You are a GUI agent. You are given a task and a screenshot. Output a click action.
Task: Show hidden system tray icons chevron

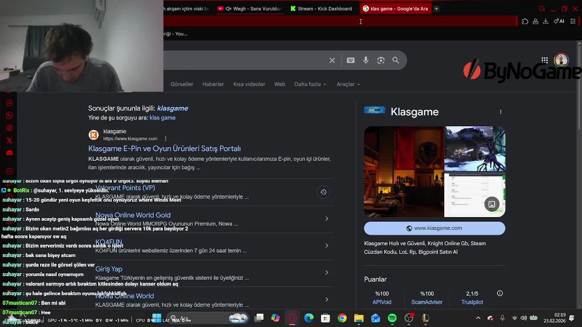point(478,318)
